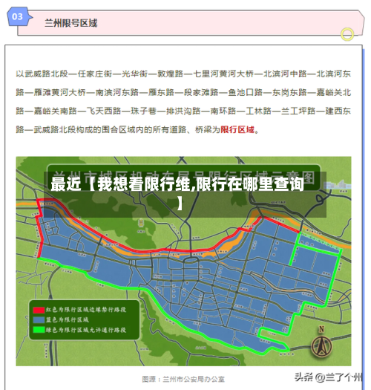Click the blue 03 section number badge
The width and height of the screenshot is (371, 390).
pos(19,16)
